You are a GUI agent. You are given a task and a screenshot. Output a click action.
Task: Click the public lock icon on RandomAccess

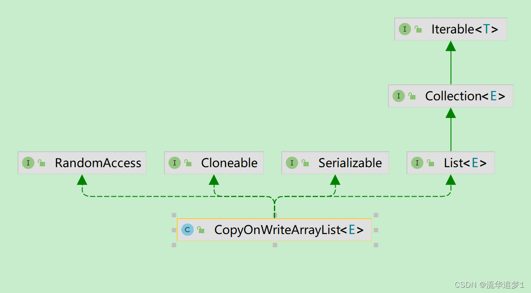[41, 163]
